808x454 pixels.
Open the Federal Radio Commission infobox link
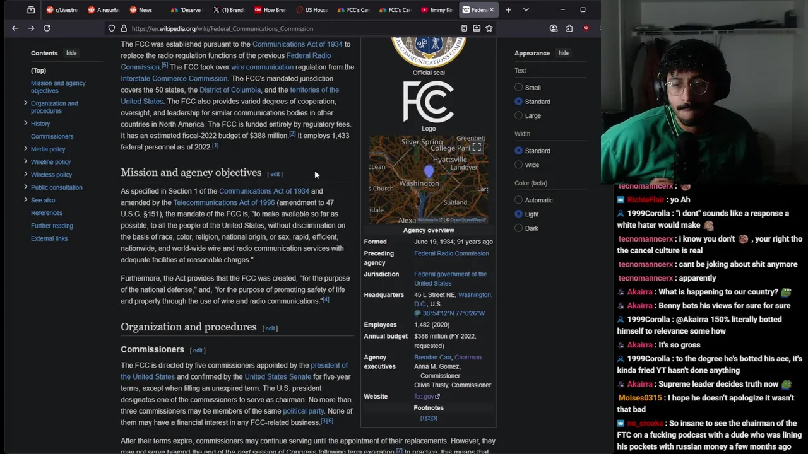tap(451, 253)
